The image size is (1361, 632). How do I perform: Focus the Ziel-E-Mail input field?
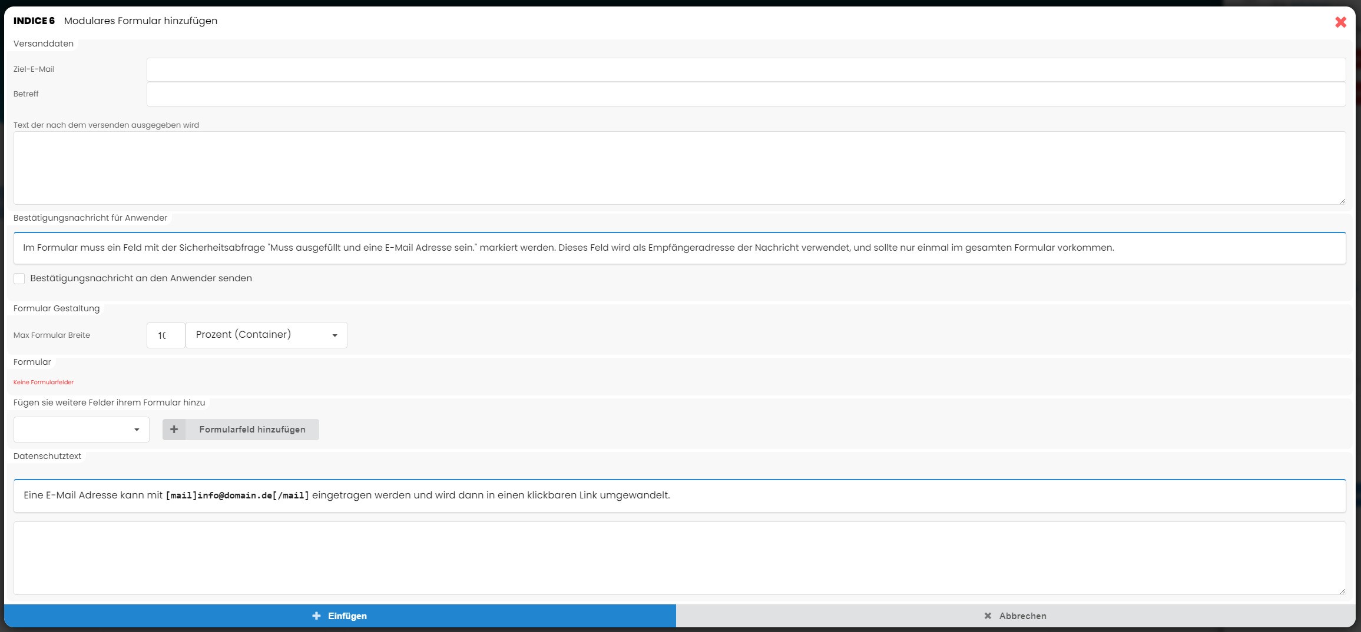point(746,69)
